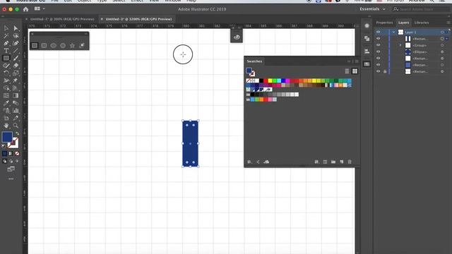Image resolution: width=452 pixels, height=254 pixels.
Task: Select the Hand tool
Action: click(x=6, y=126)
